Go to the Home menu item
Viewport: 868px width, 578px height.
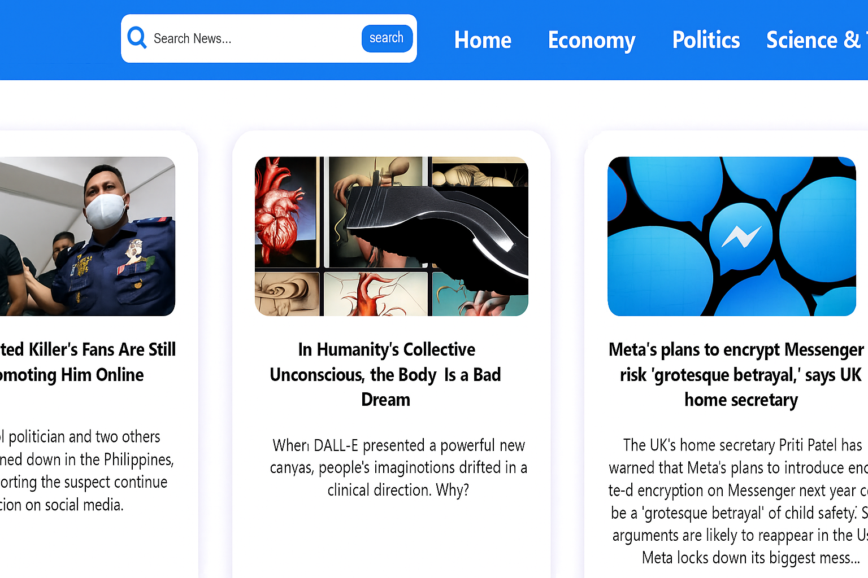pos(483,40)
